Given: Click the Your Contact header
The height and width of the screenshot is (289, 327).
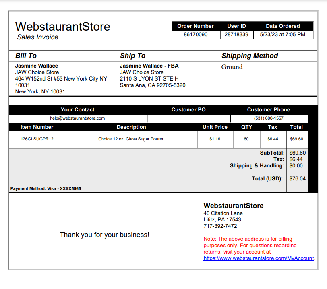Looking at the screenshot, I should click(x=78, y=109).
